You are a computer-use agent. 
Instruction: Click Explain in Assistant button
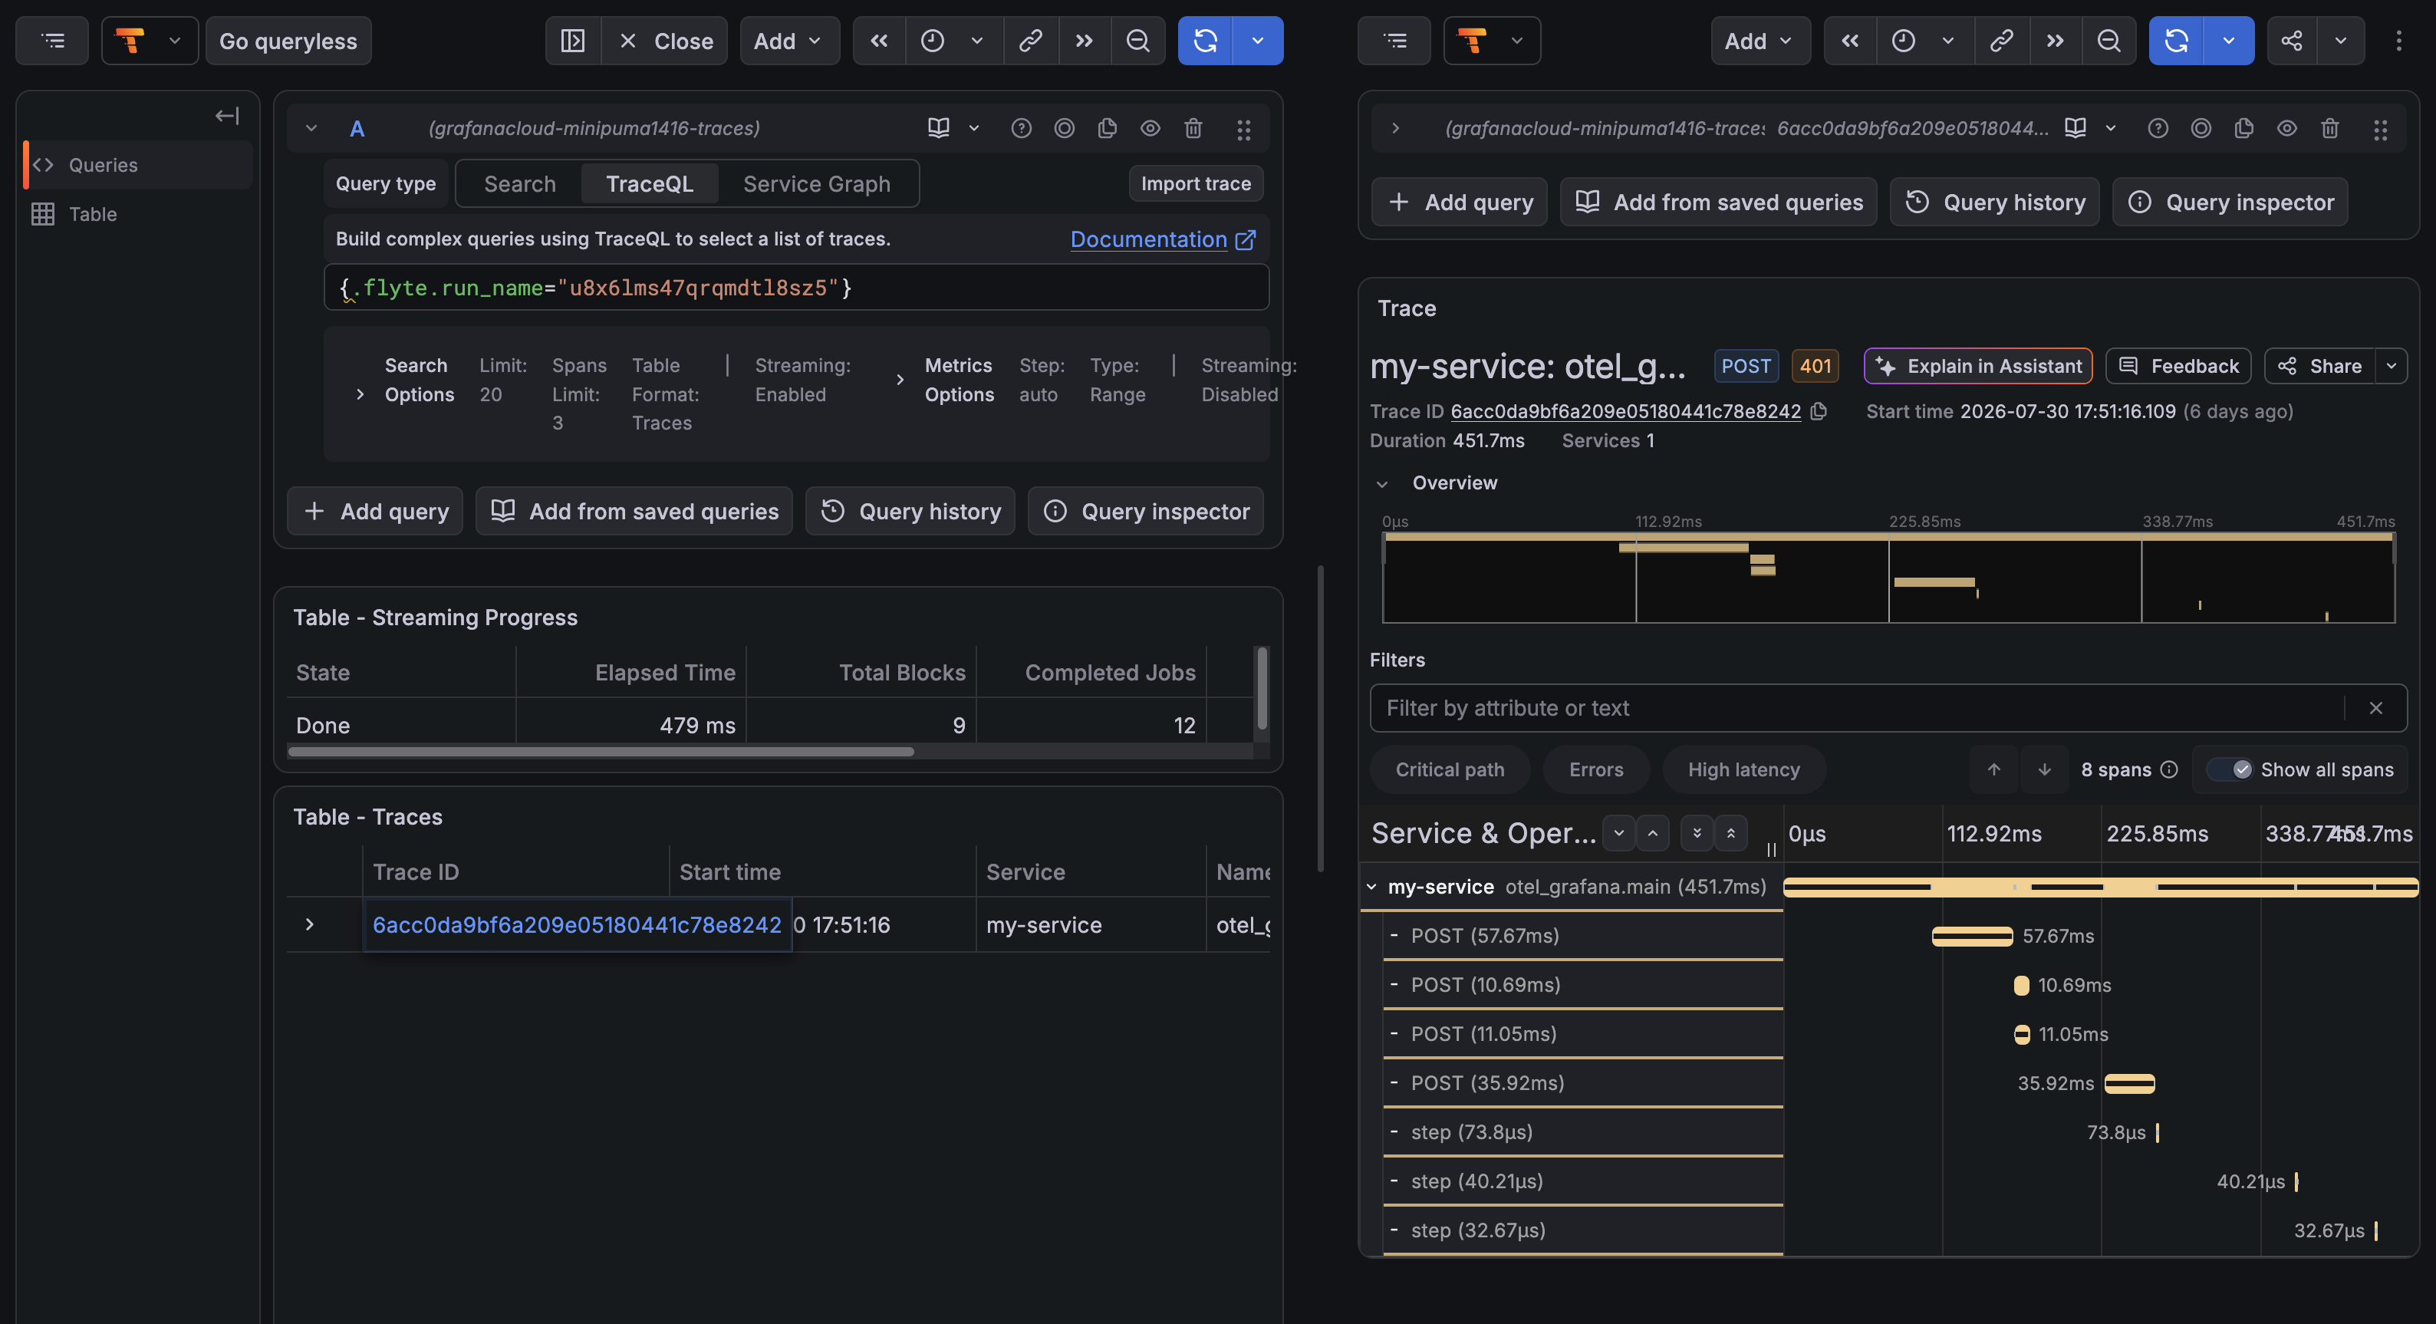(1978, 366)
